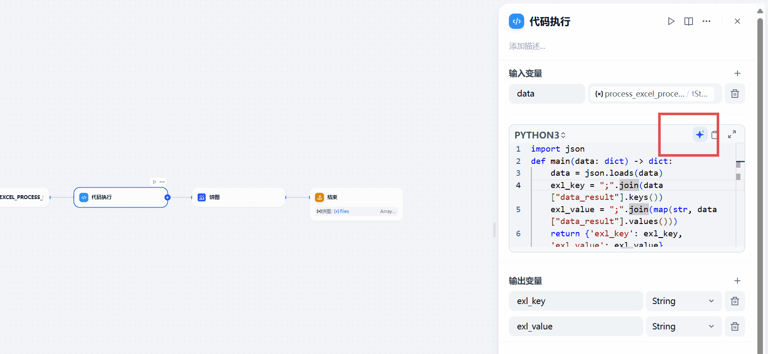The image size is (768, 354).
Task: Edit the data input variable name
Action: (x=547, y=94)
